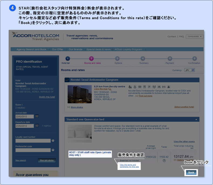Click the Novotel hotel exterior photo
Viewport: 213px width, 185px height.
80,94
